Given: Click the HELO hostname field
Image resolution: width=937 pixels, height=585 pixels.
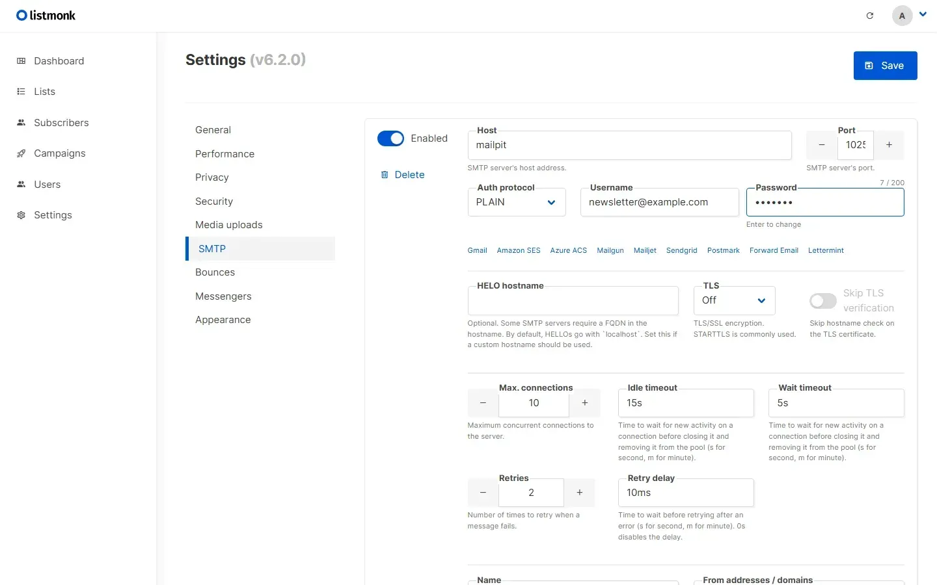Looking at the screenshot, I should click(x=573, y=300).
